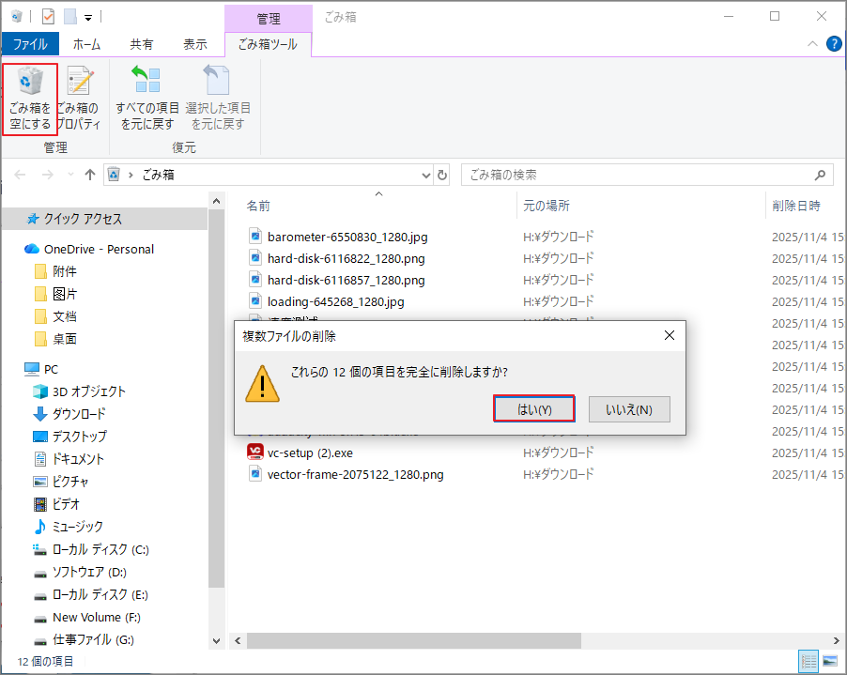This screenshot has height=675, width=847.
Task: Click the Empty Recycle Bin (ごみ箱を空にする) button
Action: click(x=30, y=99)
